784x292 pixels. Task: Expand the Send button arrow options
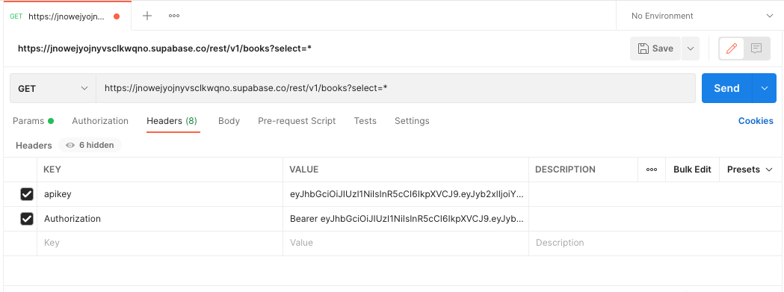765,89
